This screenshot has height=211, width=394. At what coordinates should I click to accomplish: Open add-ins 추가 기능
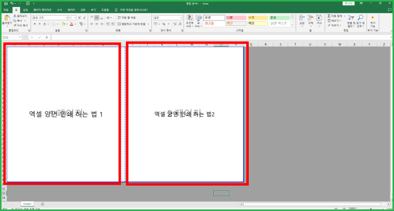coord(373,21)
